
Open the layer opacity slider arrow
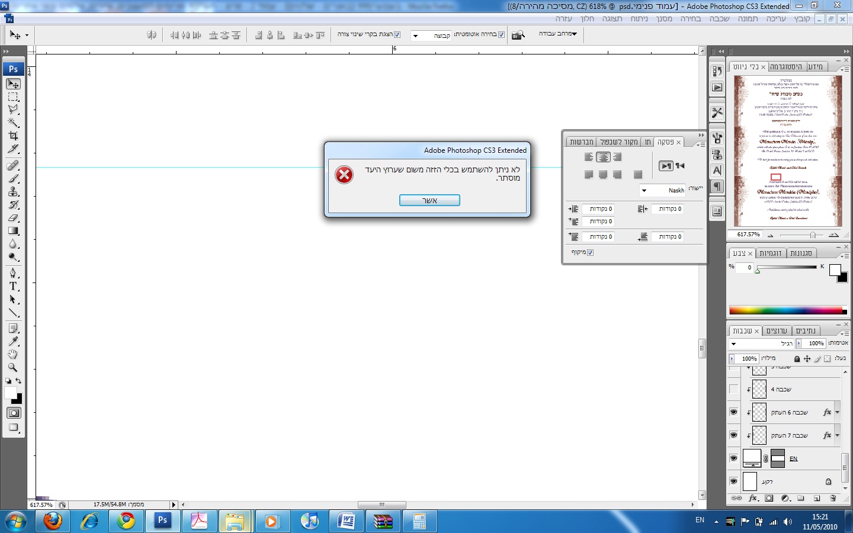799,343
